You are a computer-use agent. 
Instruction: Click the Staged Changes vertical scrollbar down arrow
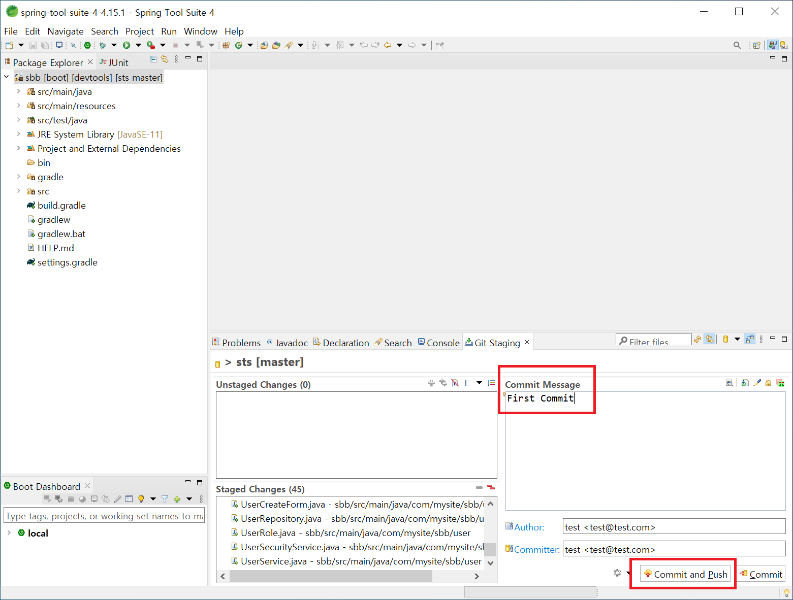[490, 562]
